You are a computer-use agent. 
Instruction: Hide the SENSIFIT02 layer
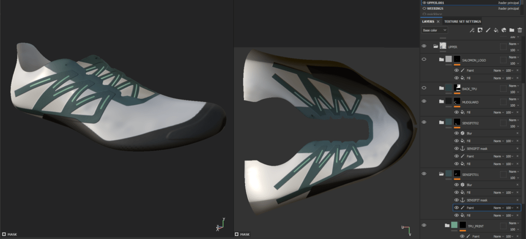424,122
